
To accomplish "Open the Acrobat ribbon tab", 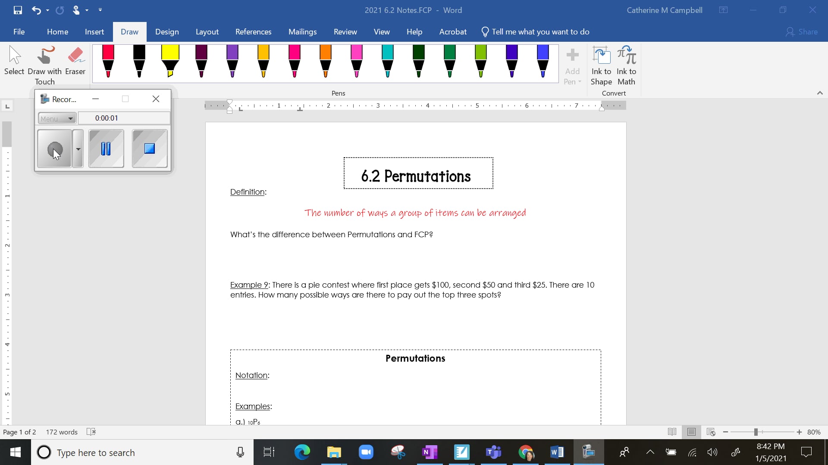I will pos(452,31).
